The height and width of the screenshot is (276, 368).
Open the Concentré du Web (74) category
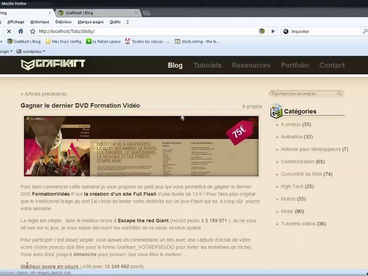coord(307,174)
